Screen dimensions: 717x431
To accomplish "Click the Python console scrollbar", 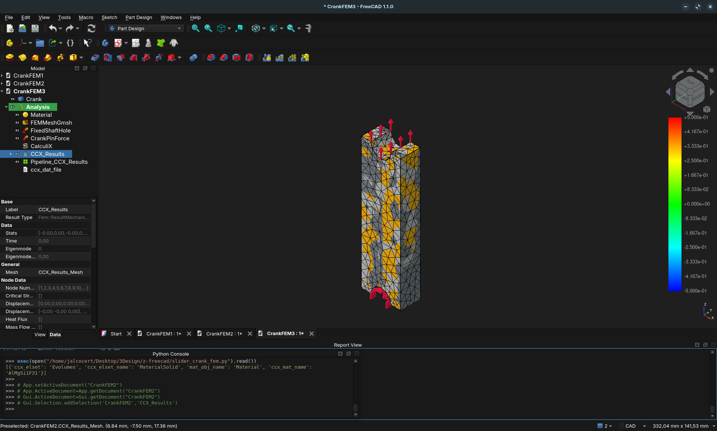I will tap(356, 388).
